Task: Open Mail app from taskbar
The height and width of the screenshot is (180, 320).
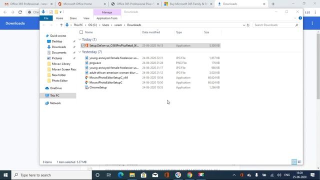Action: [155, 175]
